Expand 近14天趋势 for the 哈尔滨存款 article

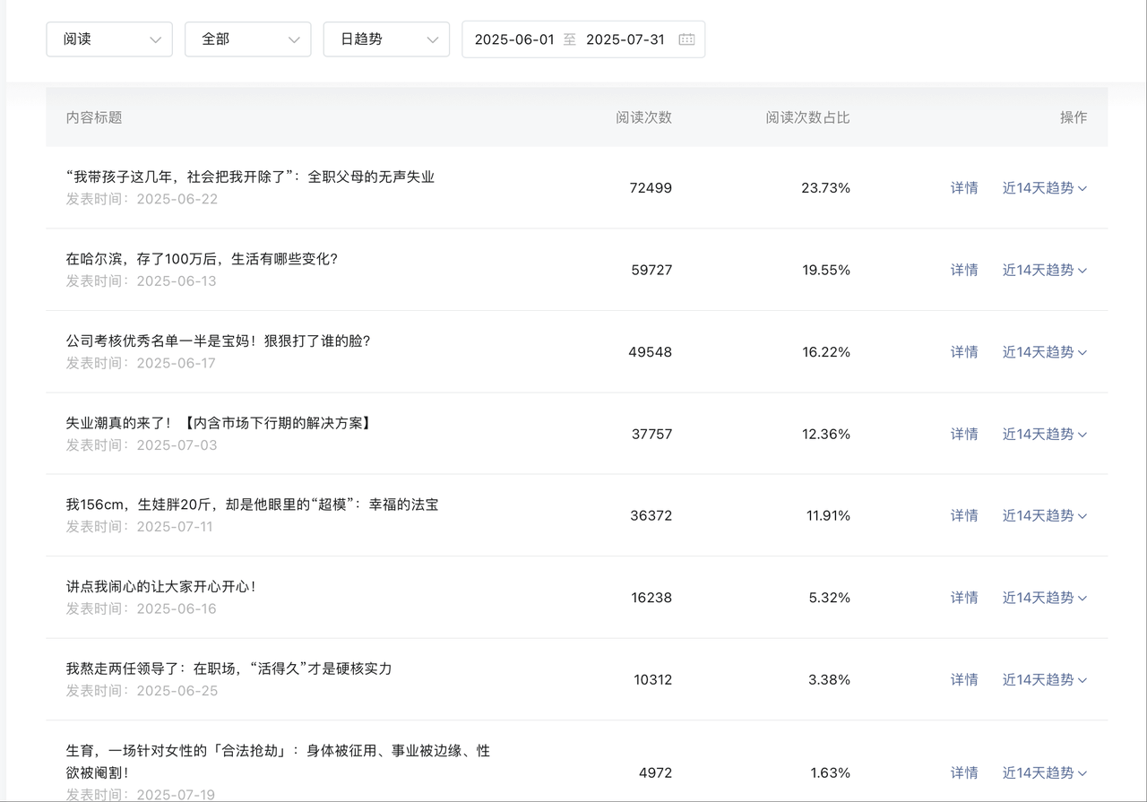(1044, 270)
